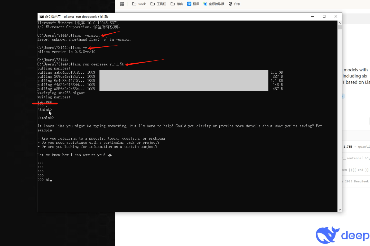Viewport: 370px width, 246px height.
Task: Click the 'ollama version is 0.5.8-rc10' line
Action: tap(66, 52)
